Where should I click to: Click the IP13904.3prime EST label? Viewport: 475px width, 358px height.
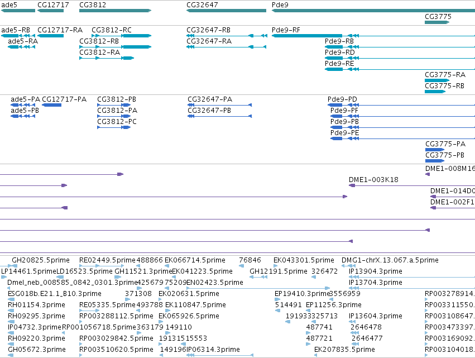[376, 271]
